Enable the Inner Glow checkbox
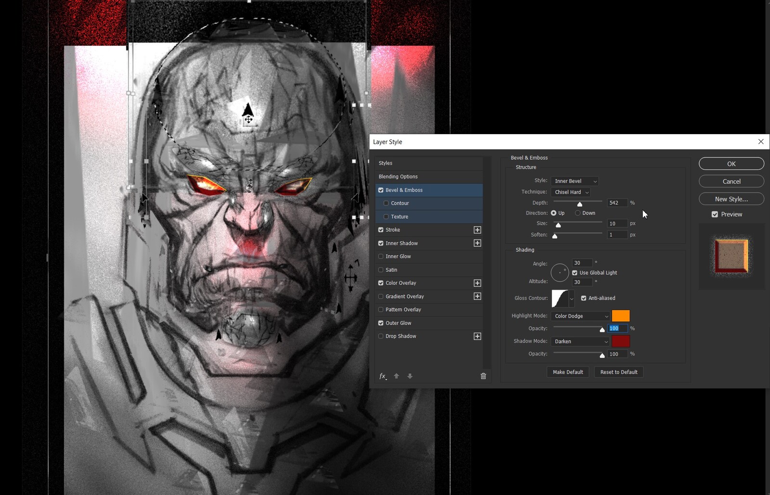Viewport: 770px width, 495px height. point(381,256)
